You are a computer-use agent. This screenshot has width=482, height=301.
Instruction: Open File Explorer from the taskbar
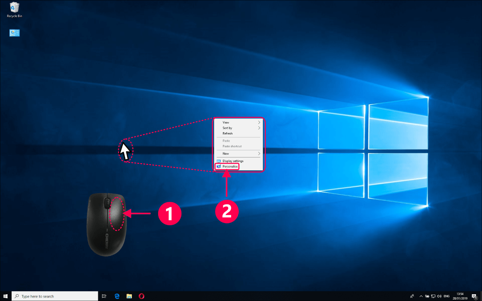pos(129,296)
